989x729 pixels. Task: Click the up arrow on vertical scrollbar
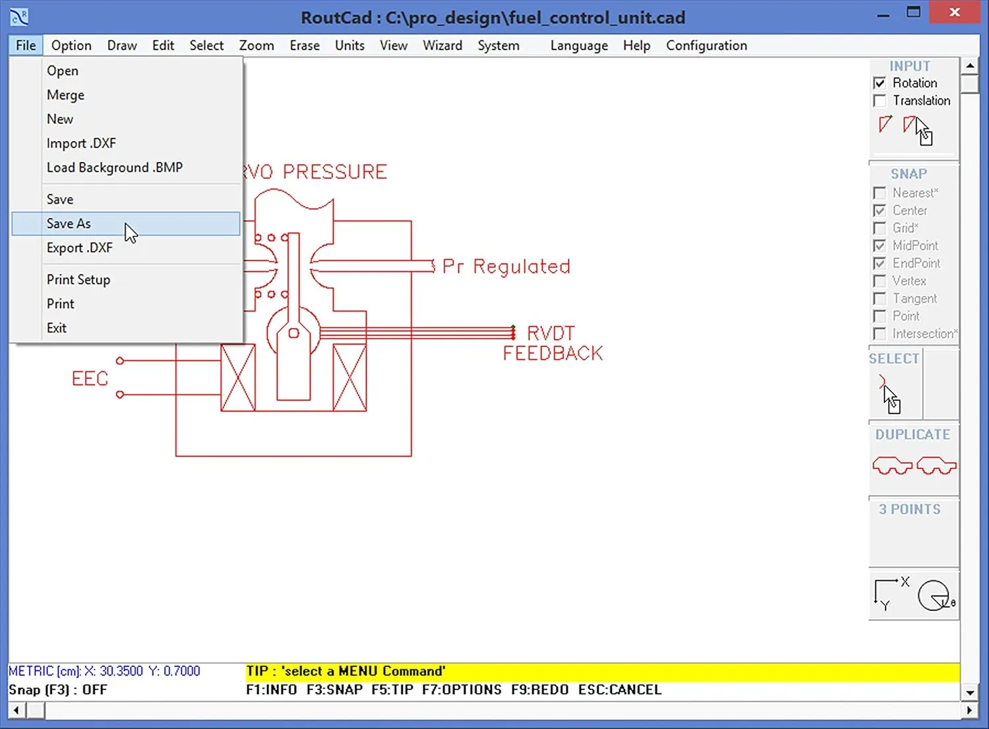[x=970, y=65]
